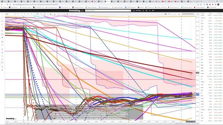Select the AAPL row in the watchlist
Viewport: 223px width, 125px height.
tap(211, 24)
